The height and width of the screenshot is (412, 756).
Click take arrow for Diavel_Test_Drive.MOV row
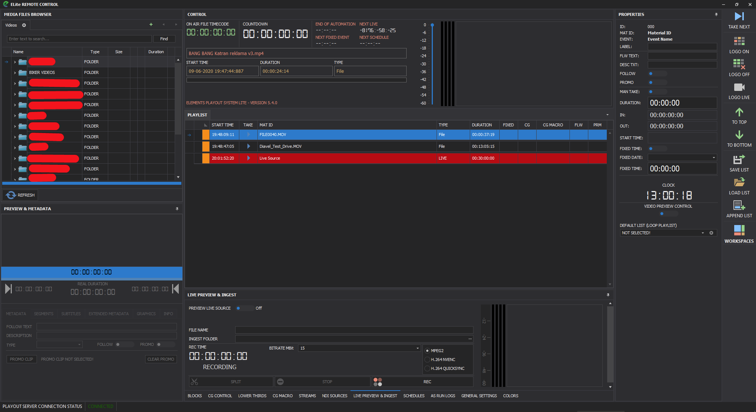click(x=249, y=146)
